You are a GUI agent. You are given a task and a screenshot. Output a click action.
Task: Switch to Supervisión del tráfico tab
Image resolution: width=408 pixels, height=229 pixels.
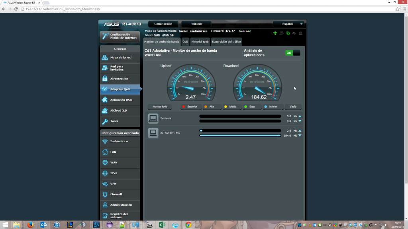226,41
